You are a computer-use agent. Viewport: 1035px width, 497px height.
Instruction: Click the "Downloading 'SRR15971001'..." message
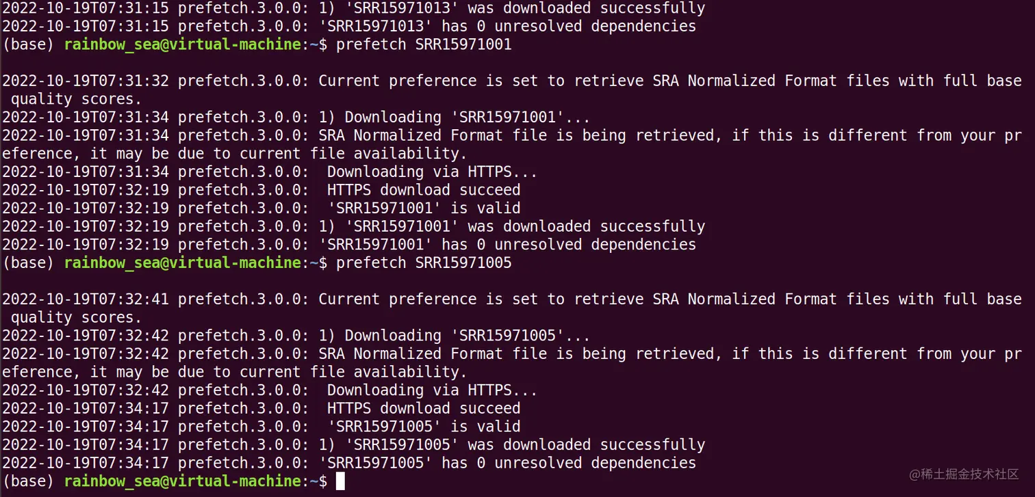click(468, 117)
